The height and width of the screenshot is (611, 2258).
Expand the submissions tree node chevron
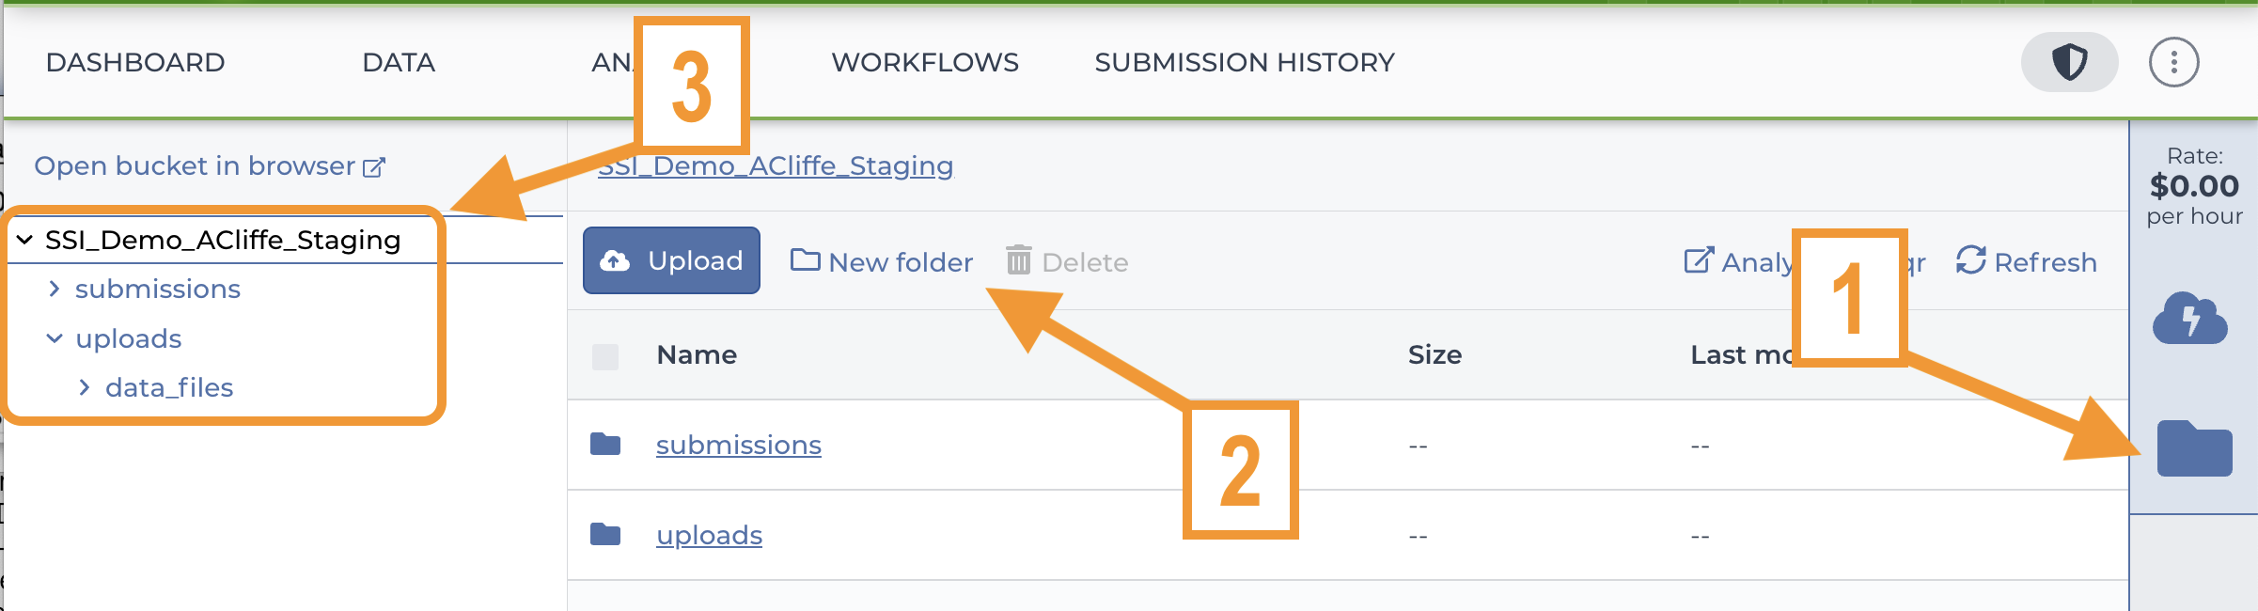55,289
